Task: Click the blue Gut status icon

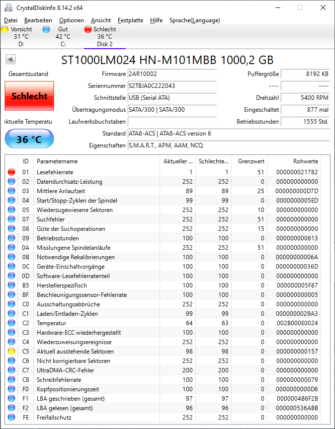Action: point(46,29)
